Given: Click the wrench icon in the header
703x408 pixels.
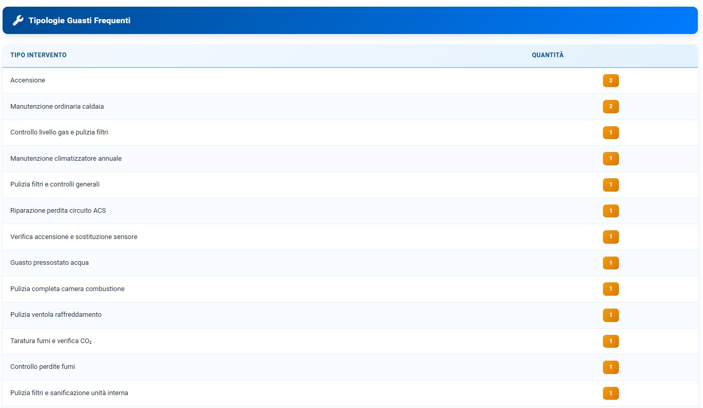Looking at the screenshot, I should [x=18, y=21].
